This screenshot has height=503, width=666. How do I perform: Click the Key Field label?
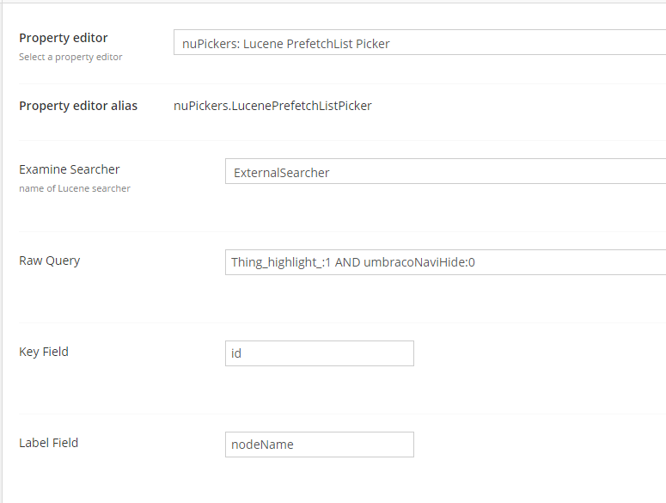coord(44,352)
